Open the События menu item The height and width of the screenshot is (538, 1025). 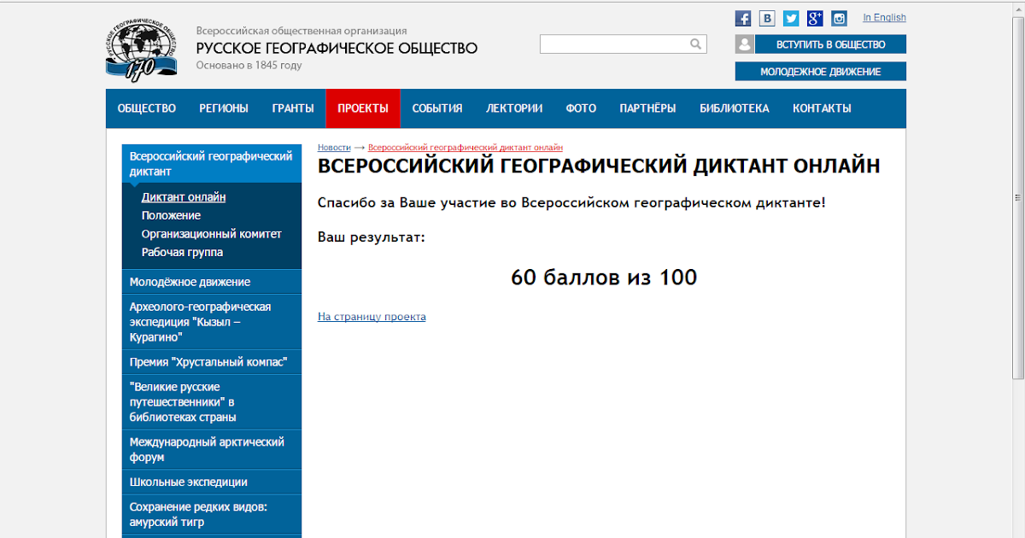(x=437, y=108)
